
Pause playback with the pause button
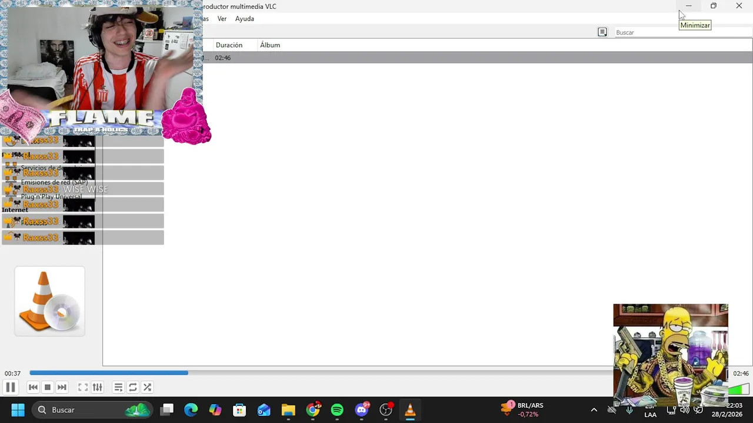click(x=10, y=387)
